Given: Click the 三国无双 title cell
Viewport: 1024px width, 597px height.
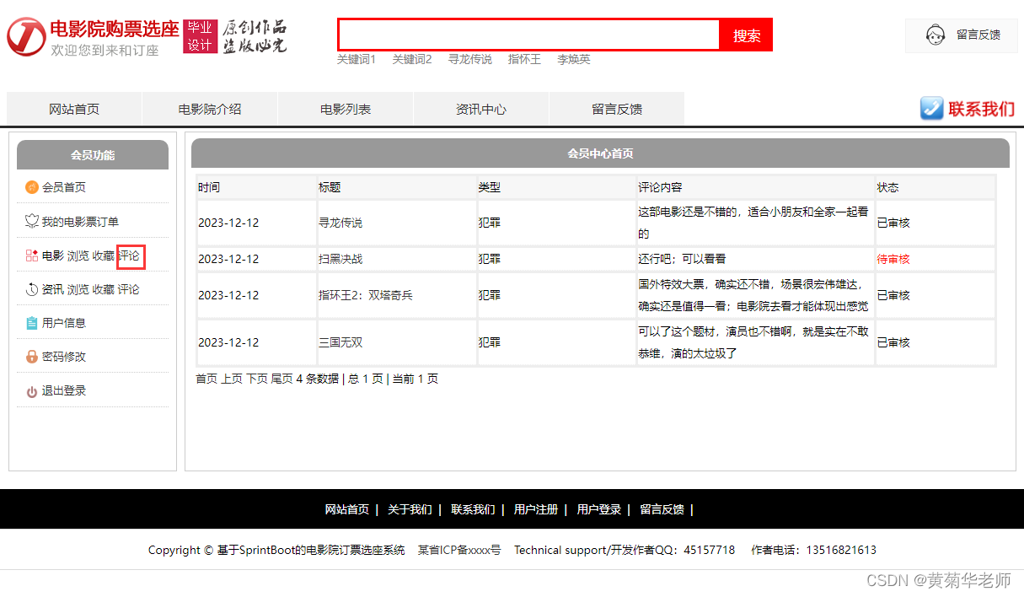Looking at the screenshot, I should [x=340, y=342].
